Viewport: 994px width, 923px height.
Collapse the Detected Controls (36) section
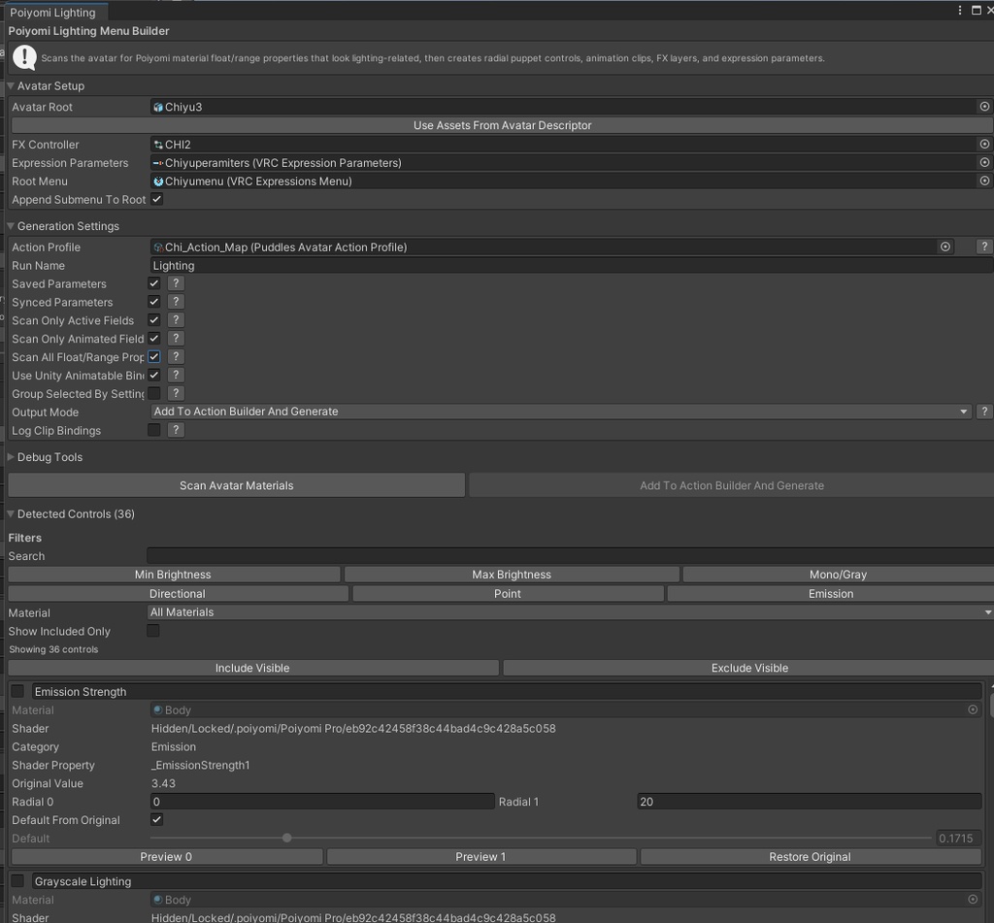11,513
